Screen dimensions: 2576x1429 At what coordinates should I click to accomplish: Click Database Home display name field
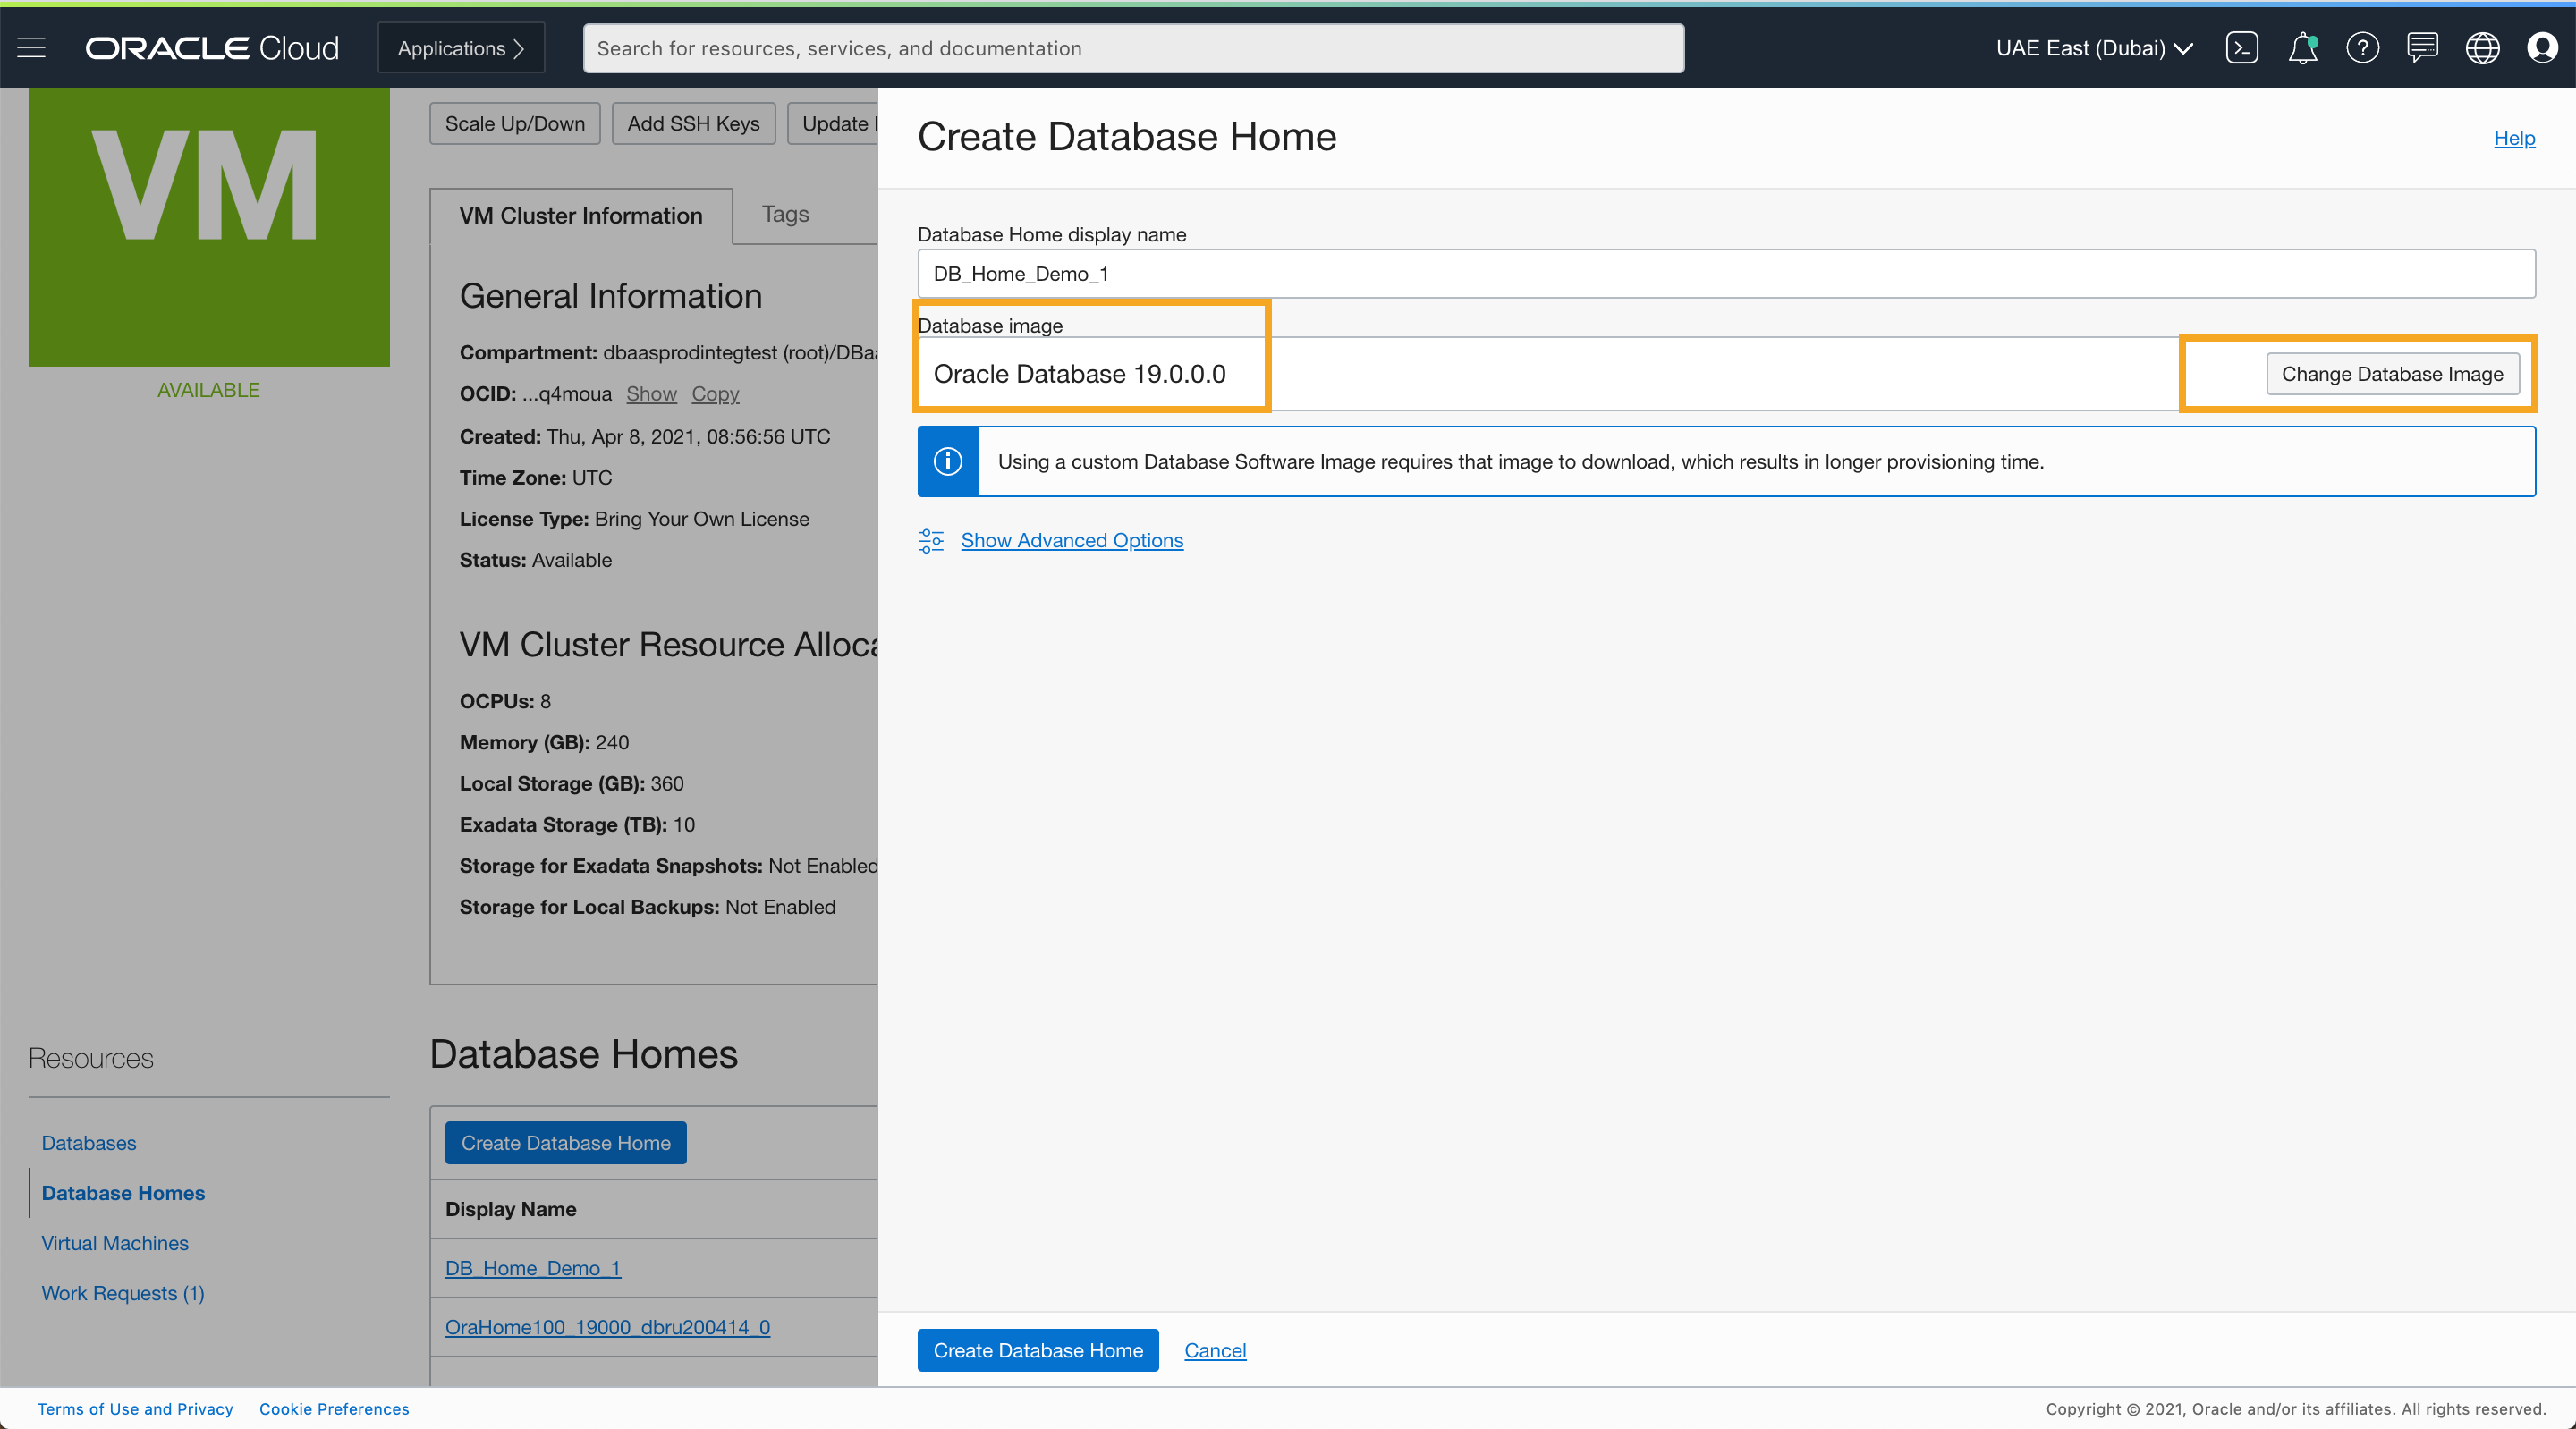tap(1726, 274)
